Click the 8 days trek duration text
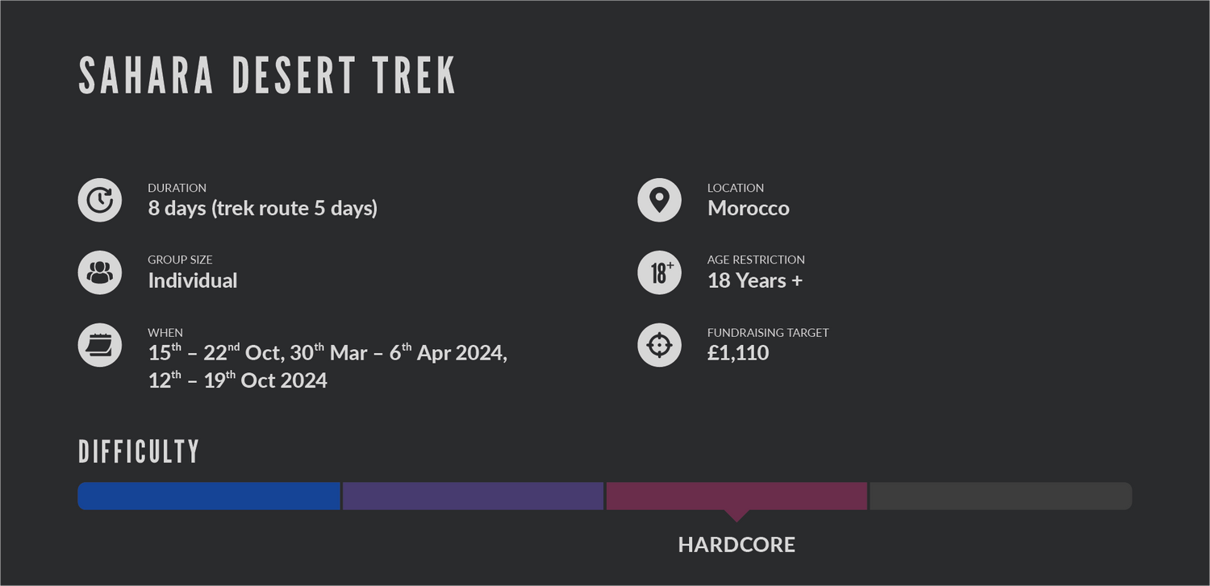 coord(263,209)
